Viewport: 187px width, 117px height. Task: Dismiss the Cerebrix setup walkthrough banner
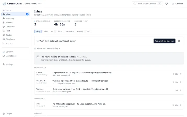click(179, 41)
